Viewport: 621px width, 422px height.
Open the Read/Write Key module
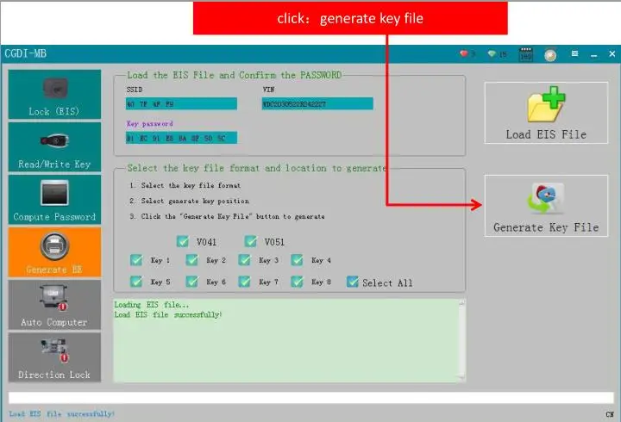tap(54, 146)
